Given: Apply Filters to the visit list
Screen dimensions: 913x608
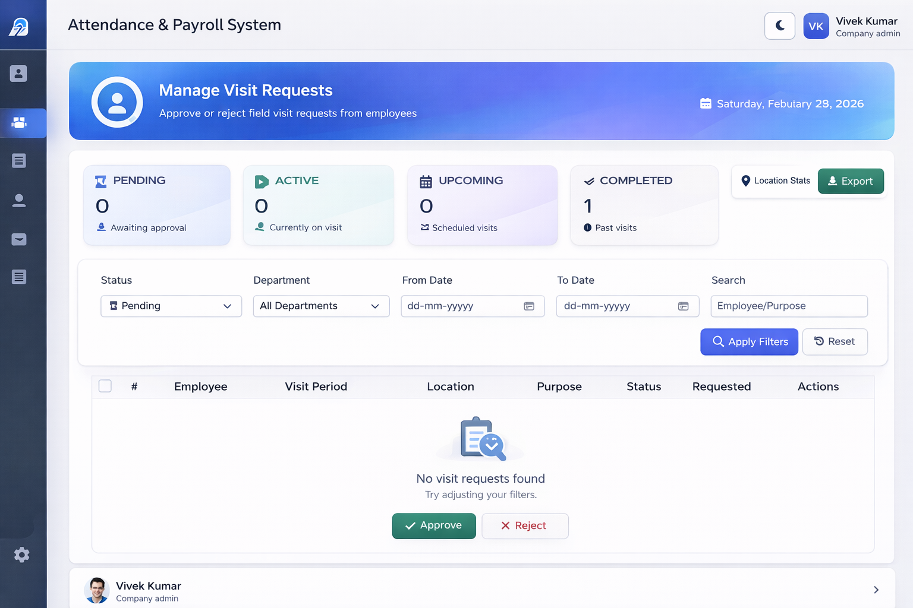Looking at the screenshot, I should pos(749,342).
